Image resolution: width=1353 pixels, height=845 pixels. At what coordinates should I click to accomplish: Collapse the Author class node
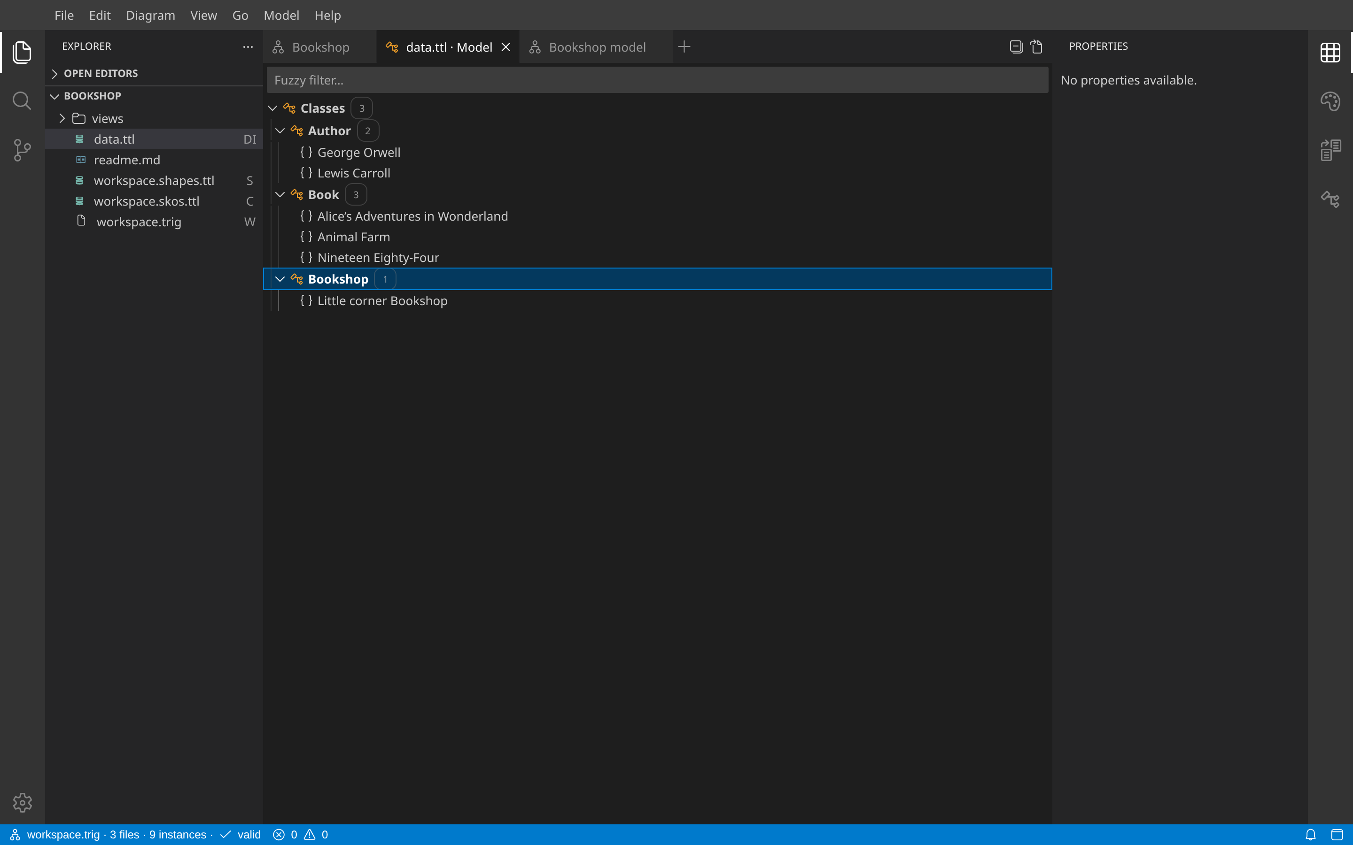[280, 131]
